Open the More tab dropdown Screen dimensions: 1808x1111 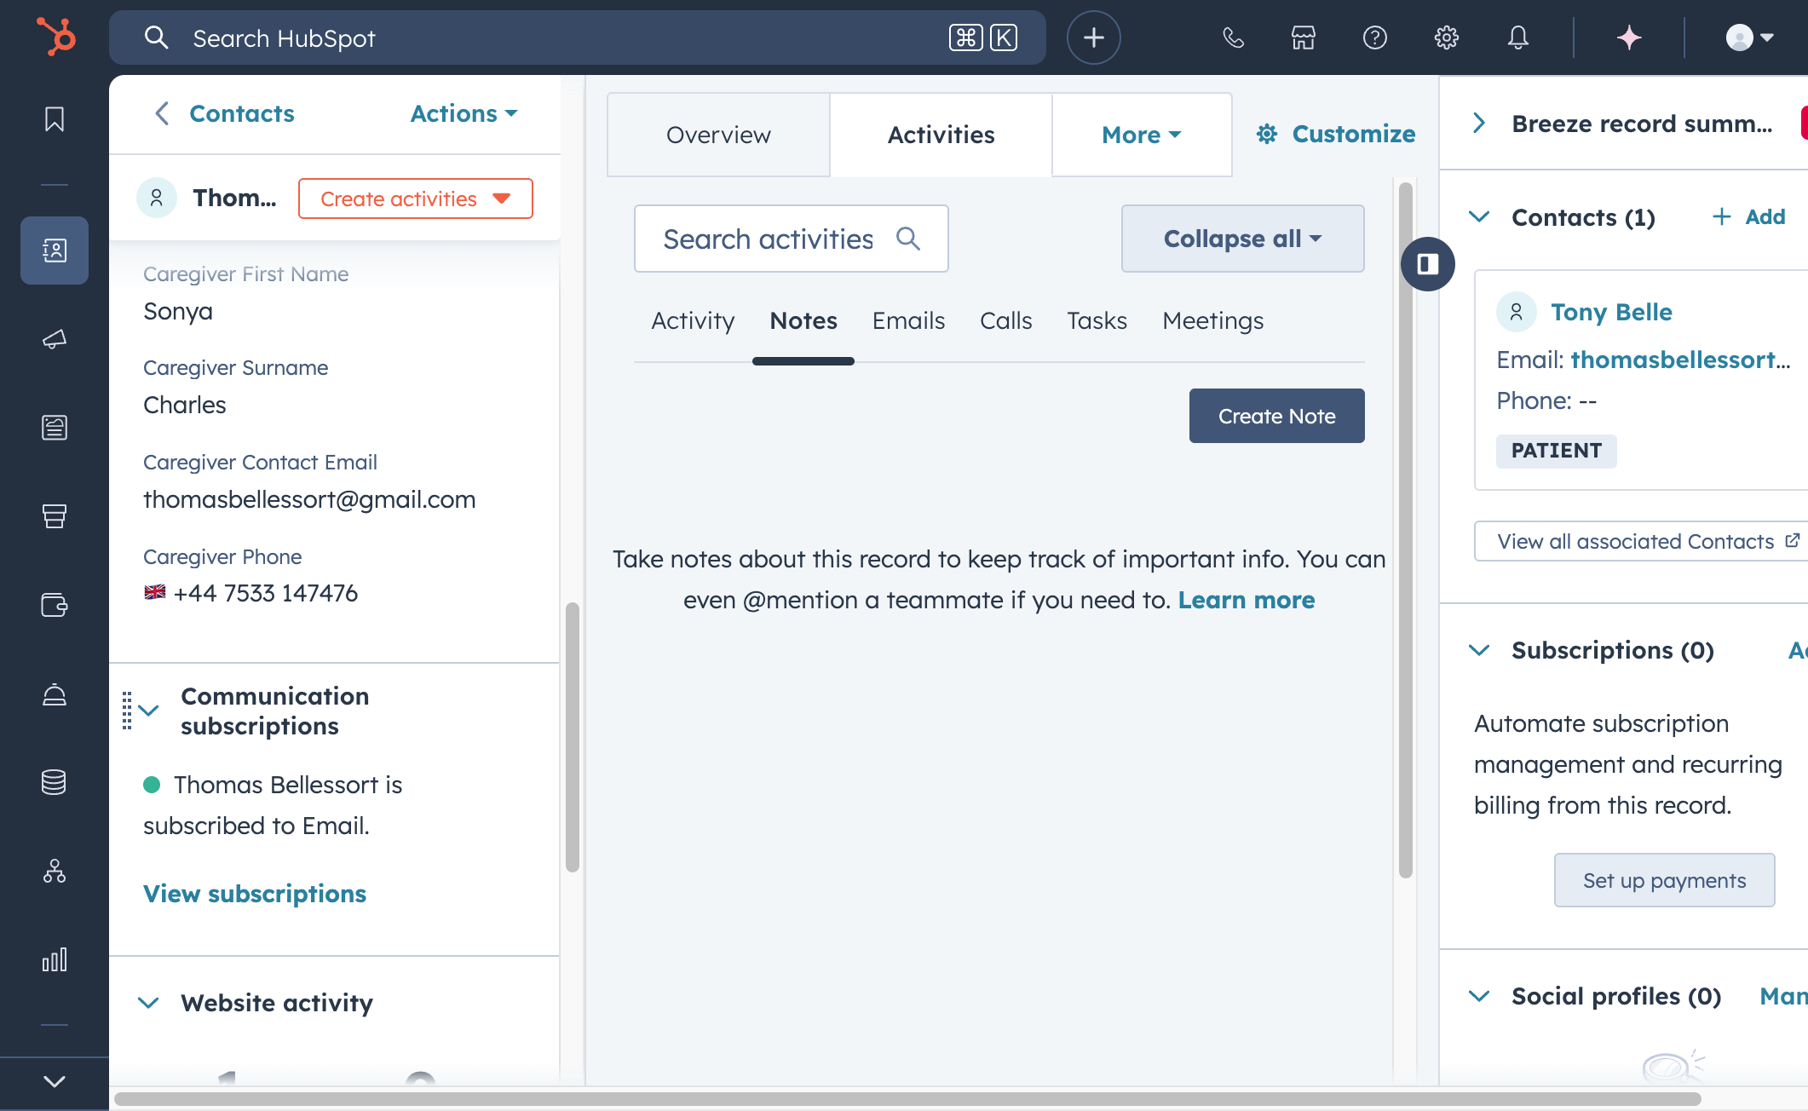coord(1142,135)
